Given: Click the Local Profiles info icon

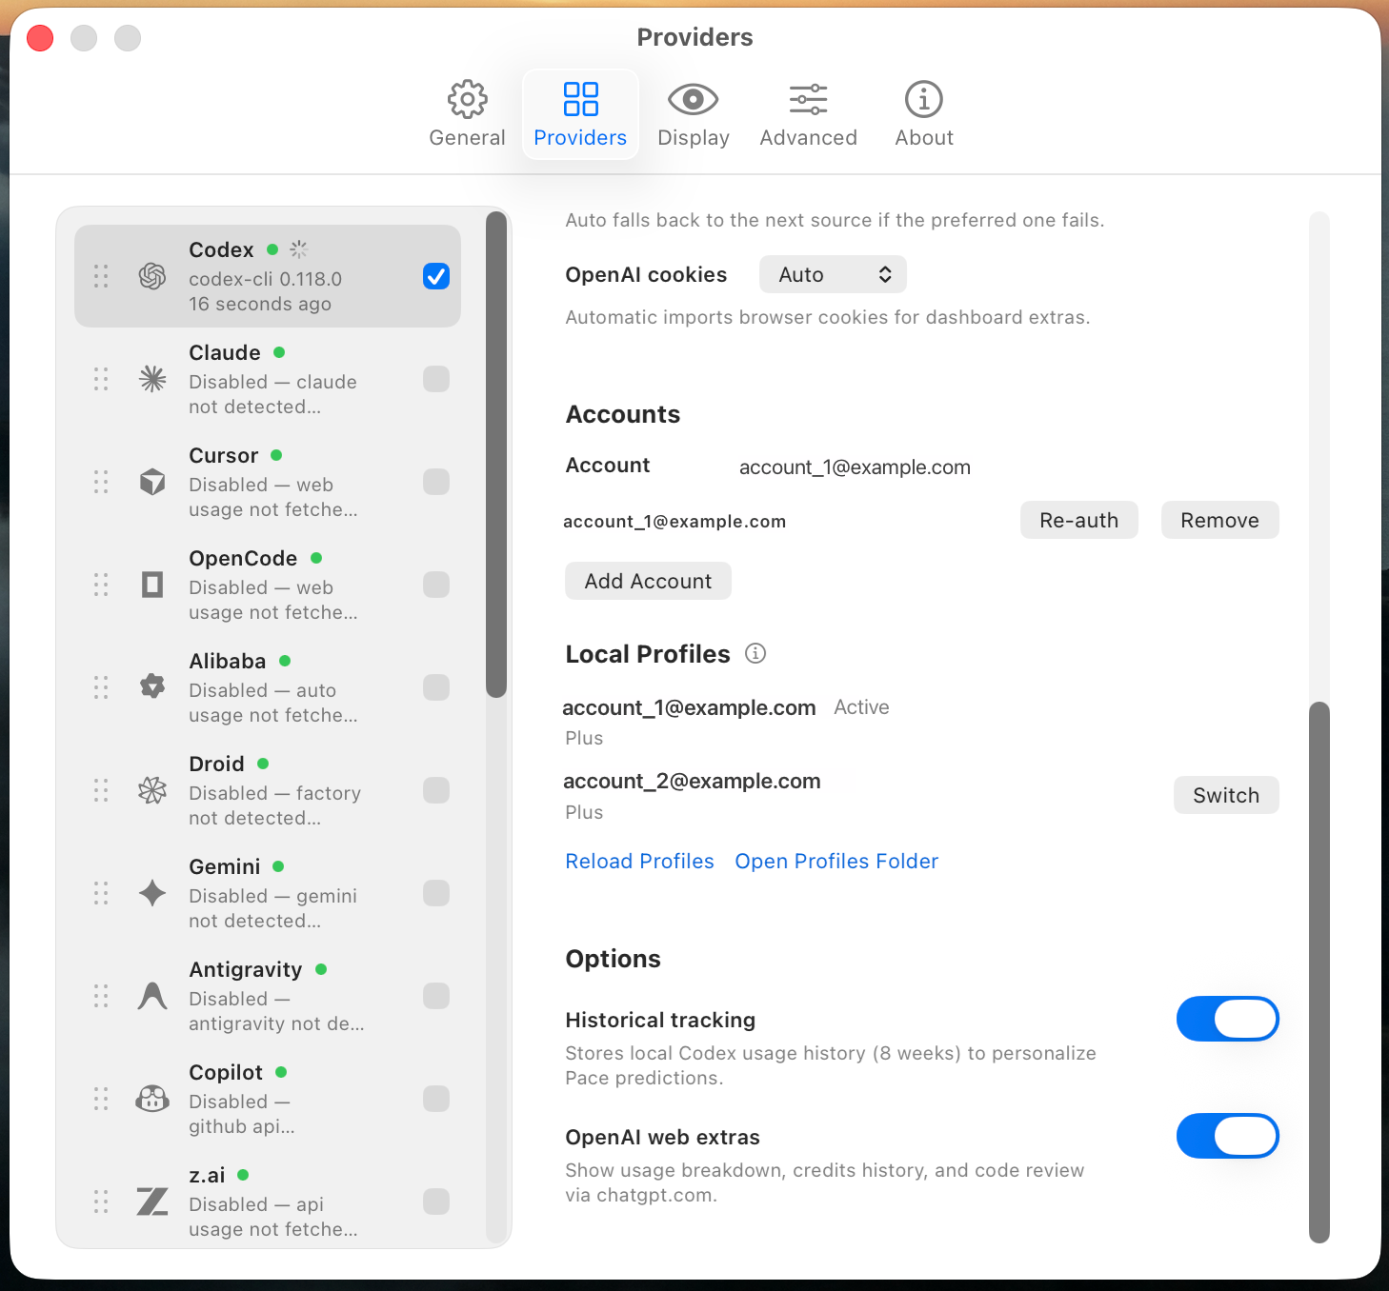Looking at the screenshot, I should point(755,653).
